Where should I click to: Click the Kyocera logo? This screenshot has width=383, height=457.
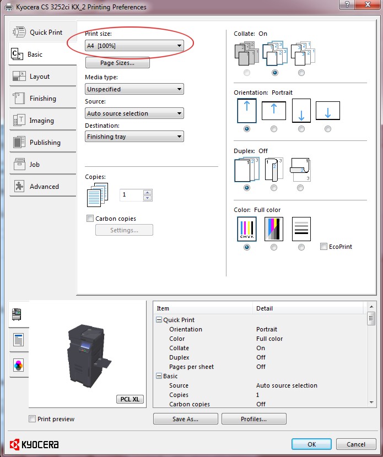(34, 444)
